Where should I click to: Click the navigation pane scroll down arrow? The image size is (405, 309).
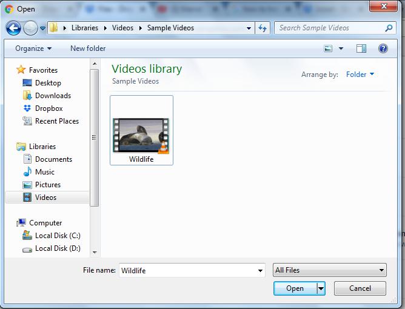(x=95, y=252)
